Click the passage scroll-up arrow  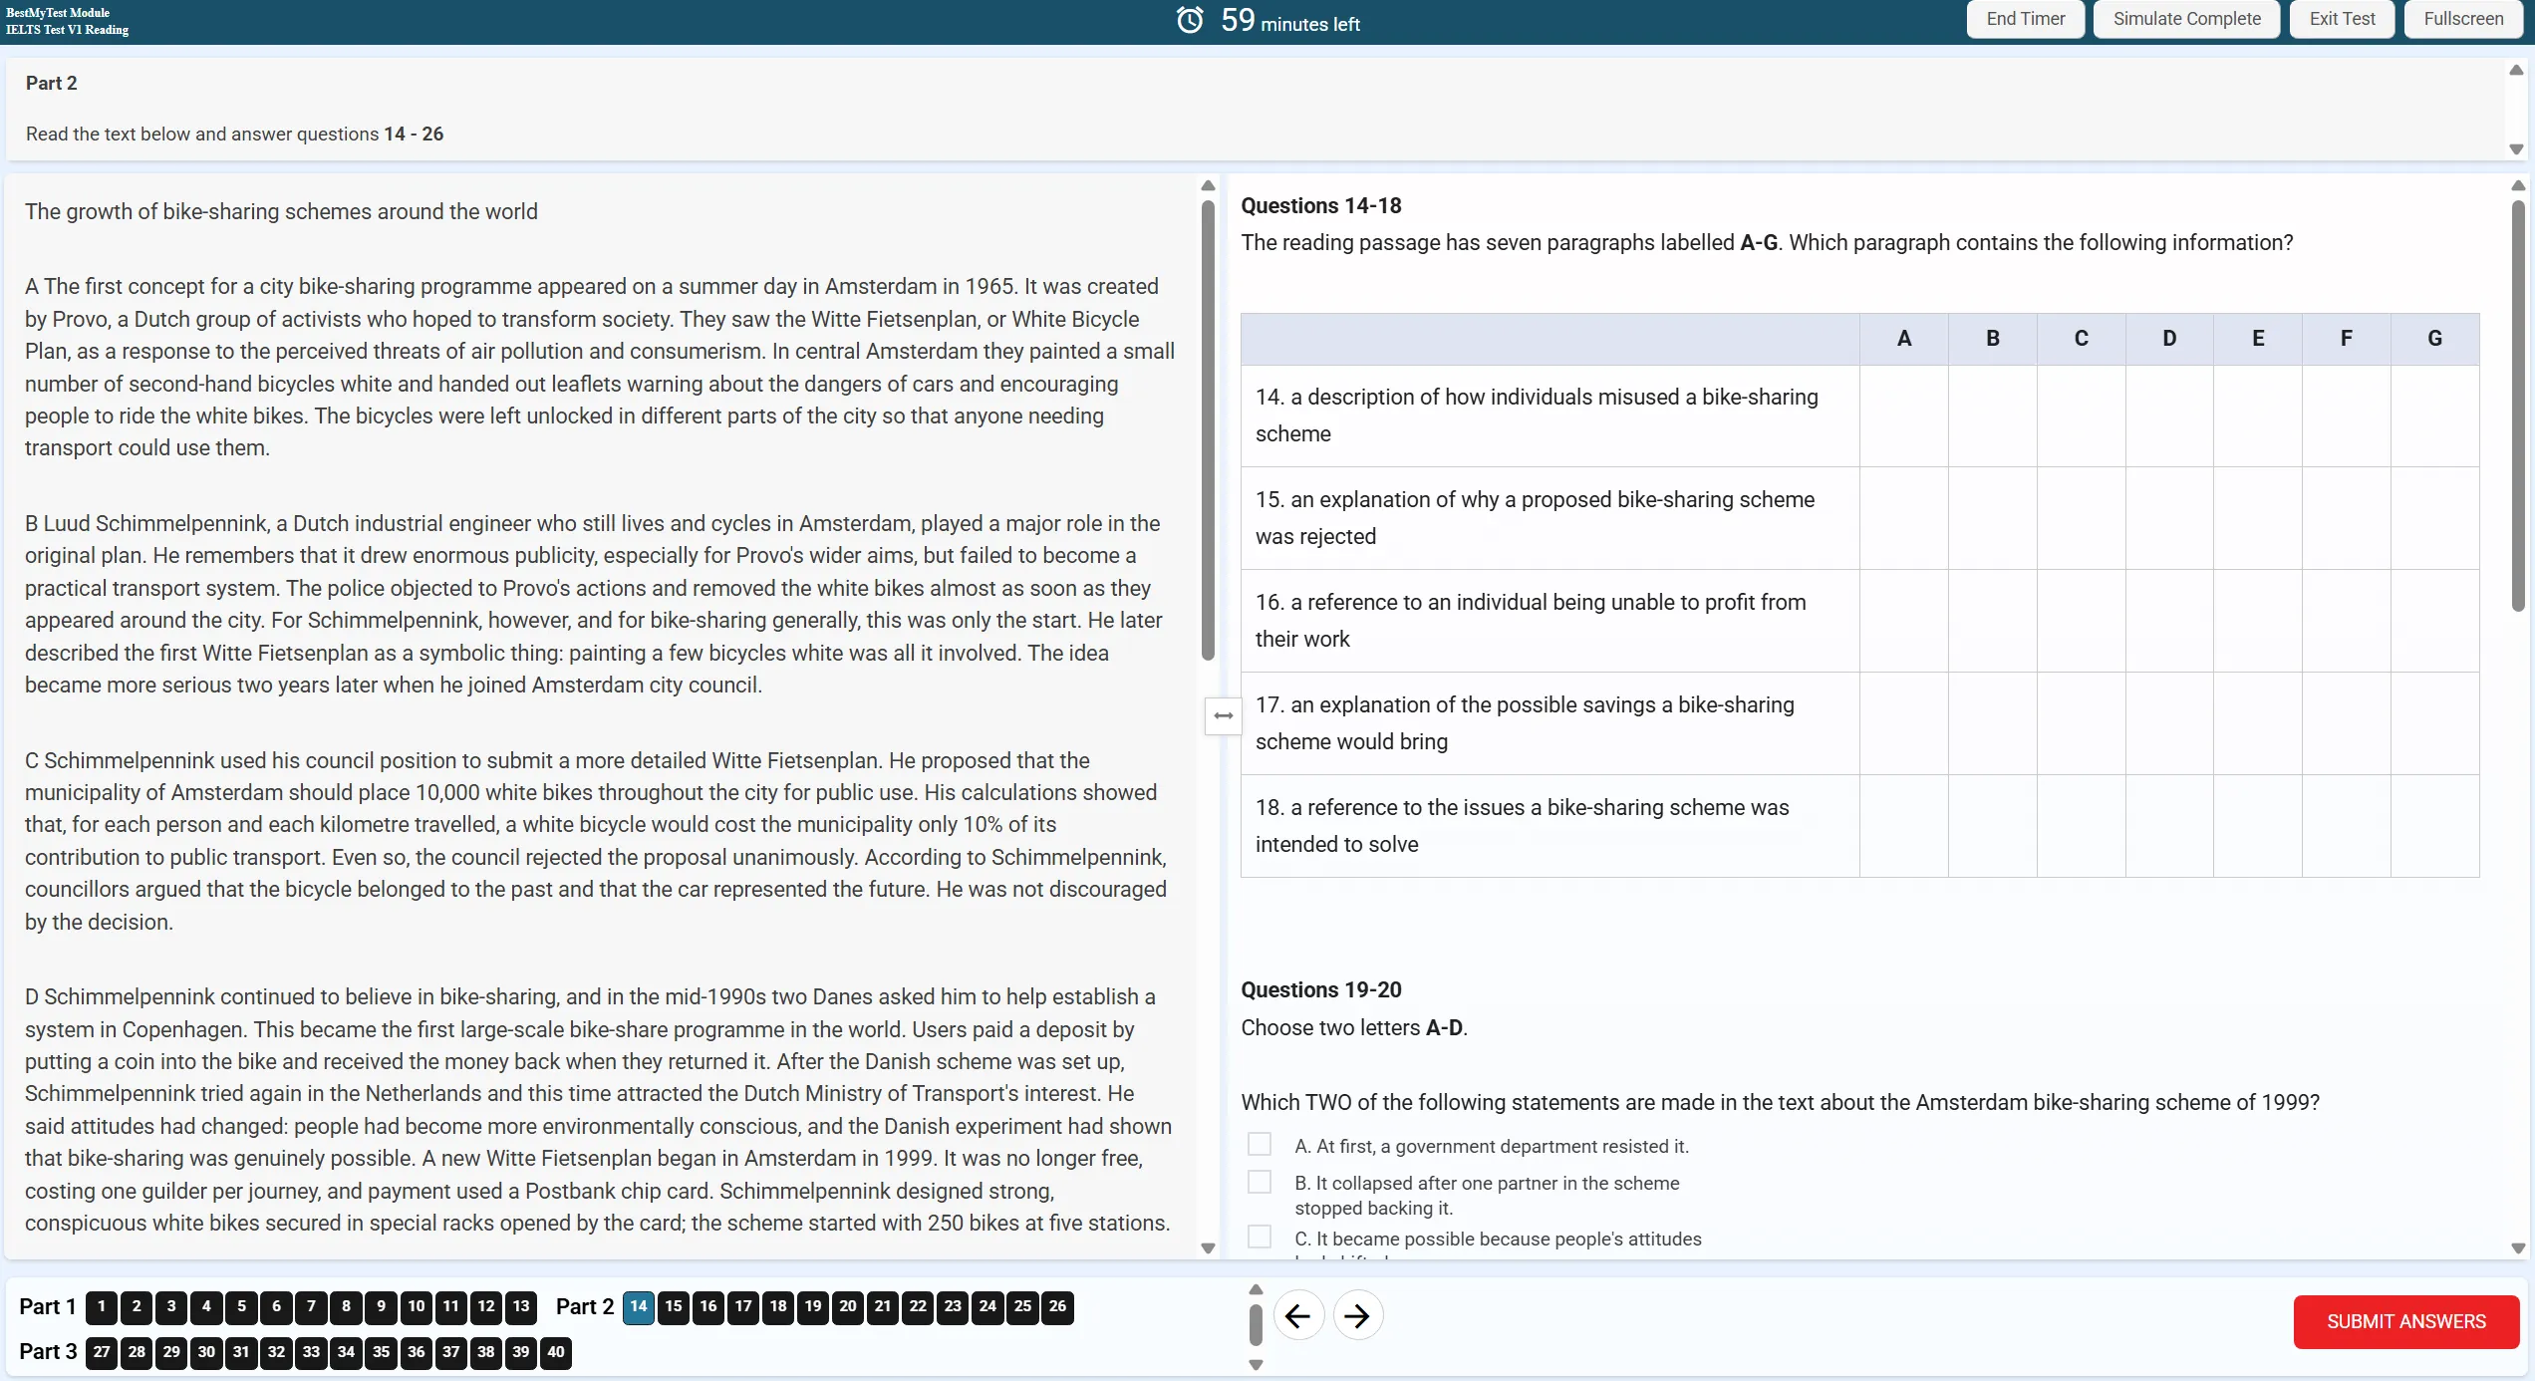click(x=1208, y=185)
